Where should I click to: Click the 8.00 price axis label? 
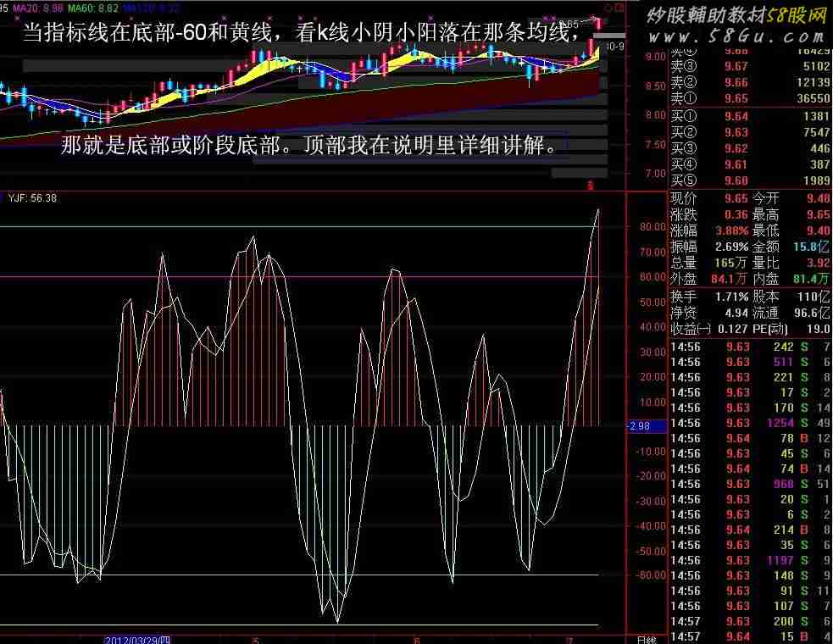[655, 114]
